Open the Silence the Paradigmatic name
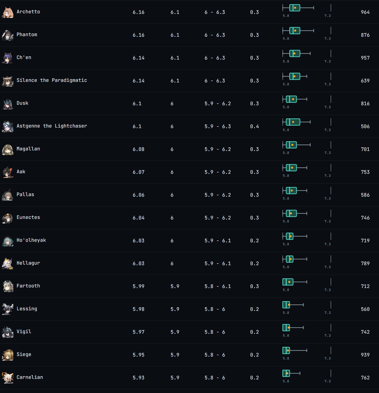The height and width of the screenshot is (393, 379). pos(52,80)
